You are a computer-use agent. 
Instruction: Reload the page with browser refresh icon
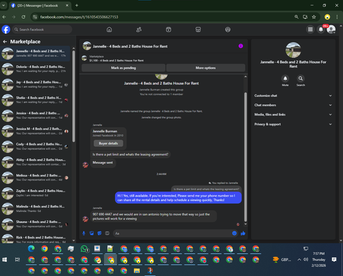(23, 17)
